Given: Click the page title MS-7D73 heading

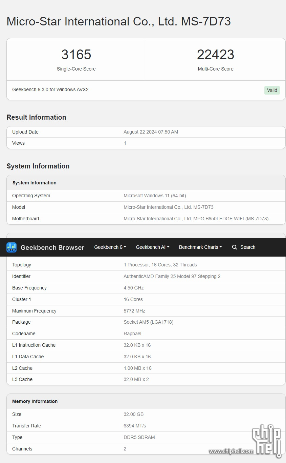Looking at the screenshot, I should pos(118,21).
